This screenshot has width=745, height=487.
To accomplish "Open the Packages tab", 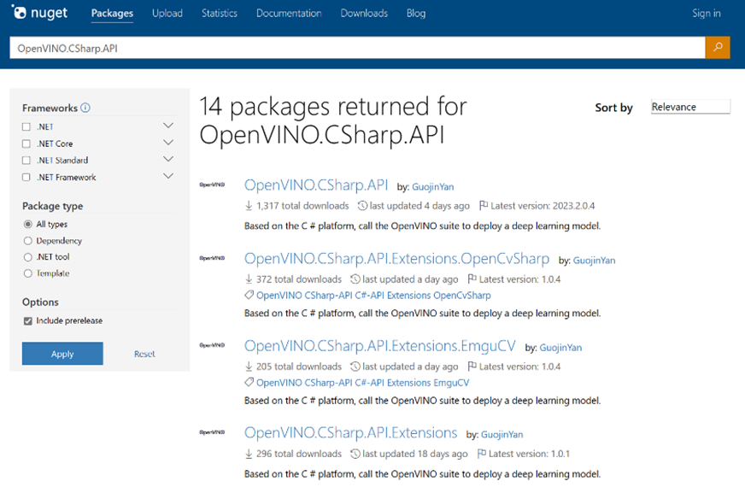I will click(x=112, y=14).
